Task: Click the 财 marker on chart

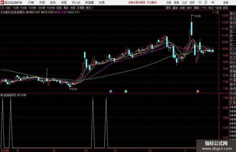Action: tap(111, 91)
